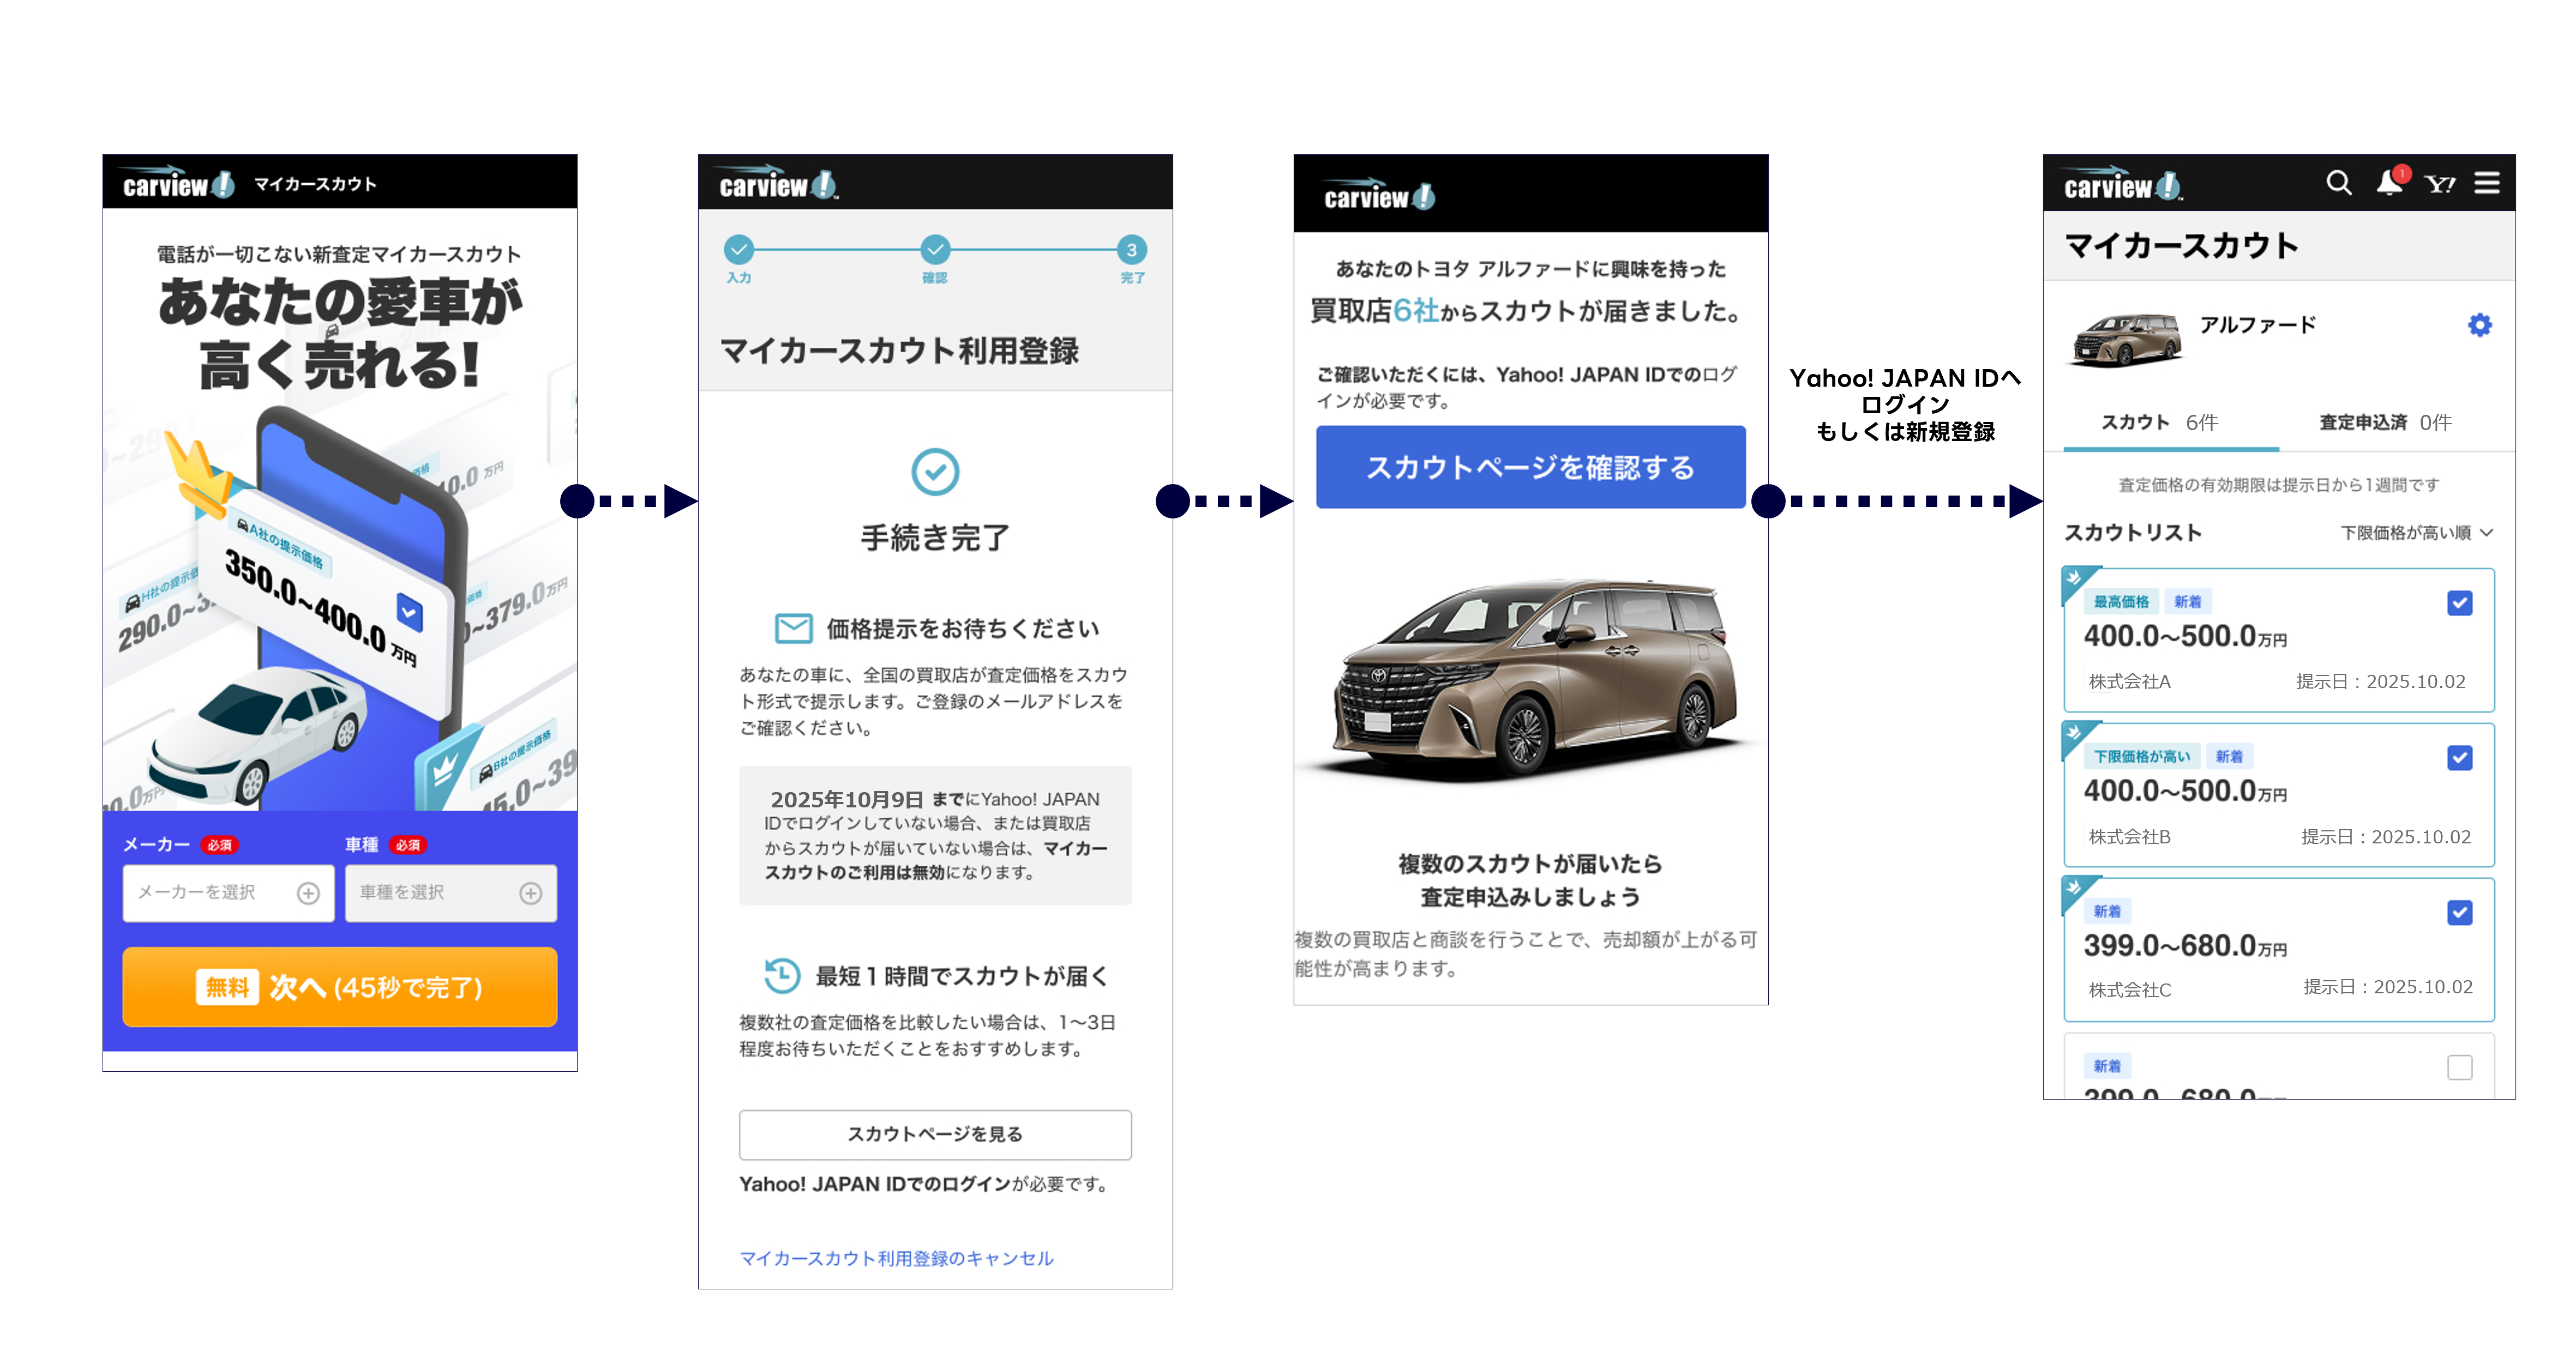Click マイカースカウト利用登録のキャンセル link
The width and height of the screenshot is (2576, 1352).
pyautogui.click(x=896, y=1258)
